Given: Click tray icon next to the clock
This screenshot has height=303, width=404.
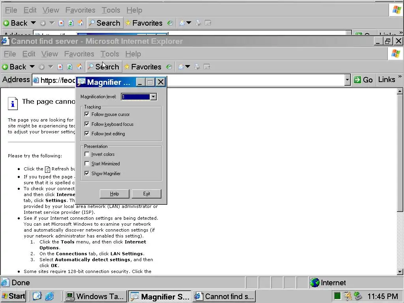Looking at the screenshot, I should click(358, 296).
